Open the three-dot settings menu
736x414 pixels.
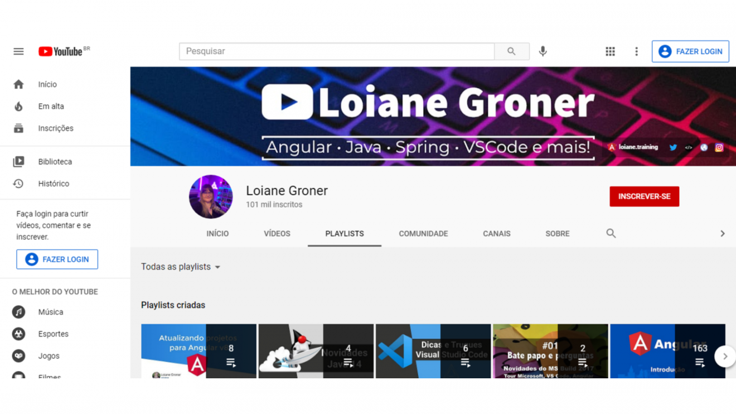(x=636, y=51)
